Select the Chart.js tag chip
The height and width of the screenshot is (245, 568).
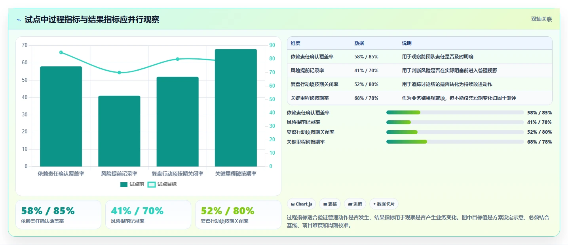click(x=301, y=204)
